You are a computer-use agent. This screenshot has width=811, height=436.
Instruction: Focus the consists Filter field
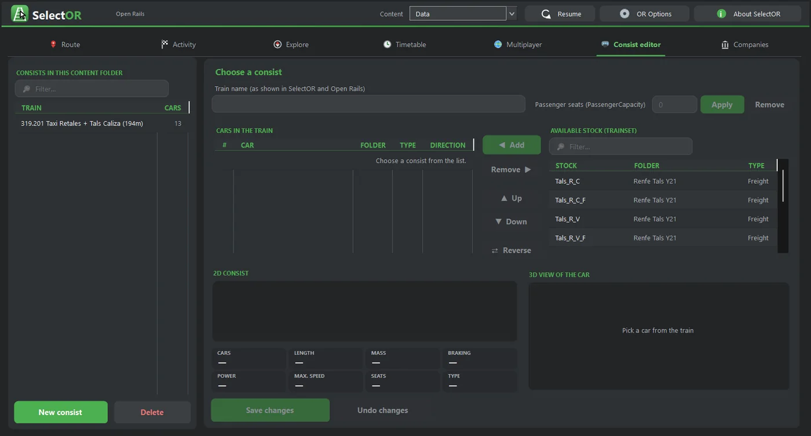[92, 88]
